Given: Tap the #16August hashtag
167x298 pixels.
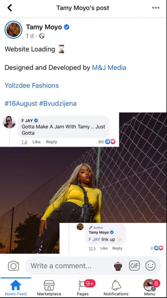Looking at the screenshot, I should point(21,104).
